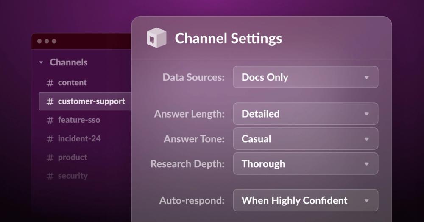Image resolution: width=424 pixels, height=222 pixels.
Task: Open the security channel
Action: (73, 176)
